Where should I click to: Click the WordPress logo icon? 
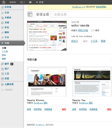pos(4,2)
